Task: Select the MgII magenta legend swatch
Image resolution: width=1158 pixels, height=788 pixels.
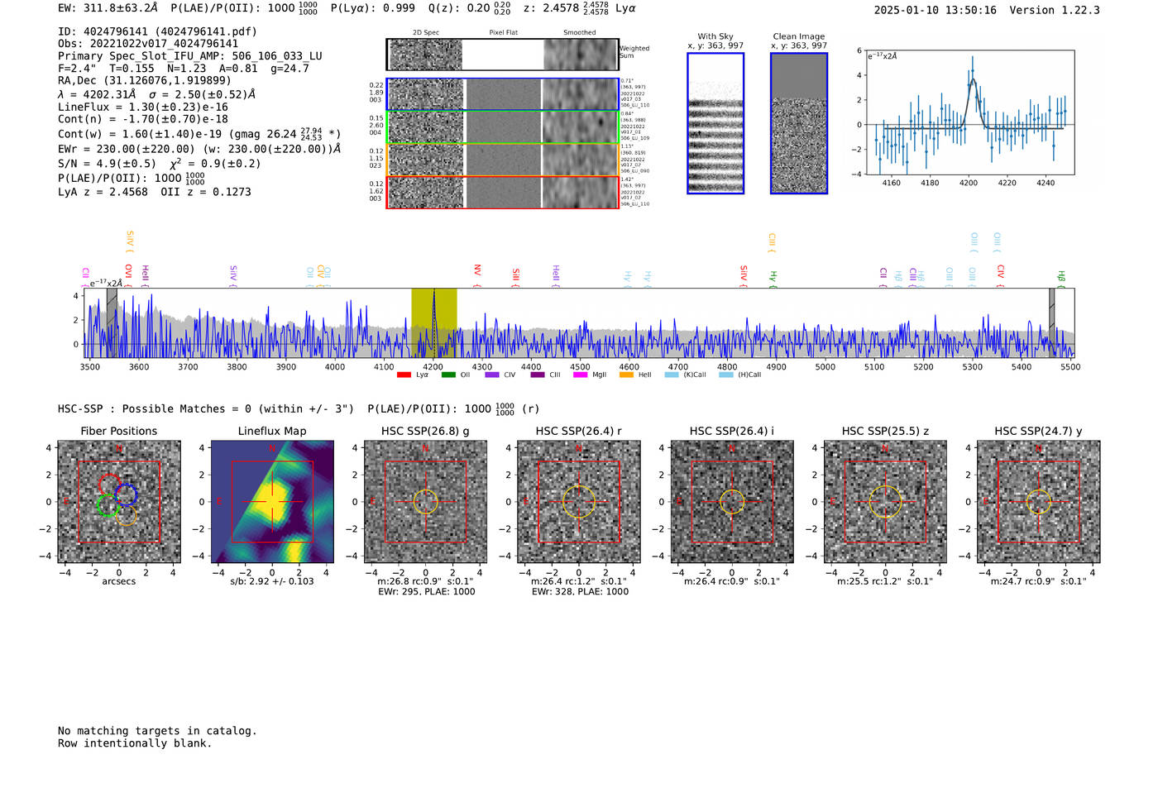Action: [582, 375]
